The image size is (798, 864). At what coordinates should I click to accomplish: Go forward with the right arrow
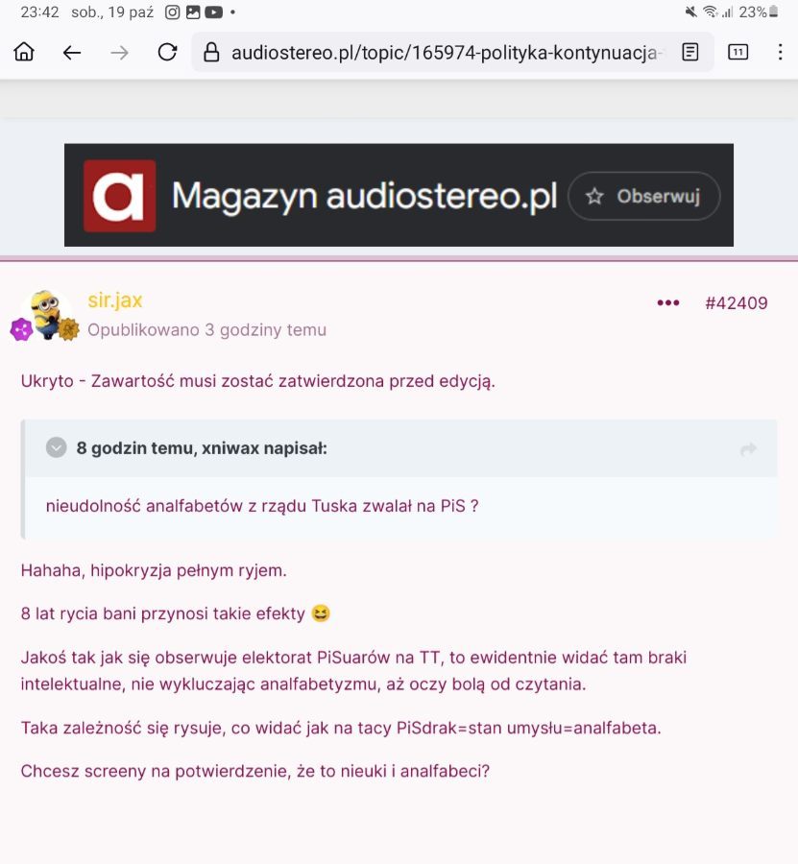(120, 53)
